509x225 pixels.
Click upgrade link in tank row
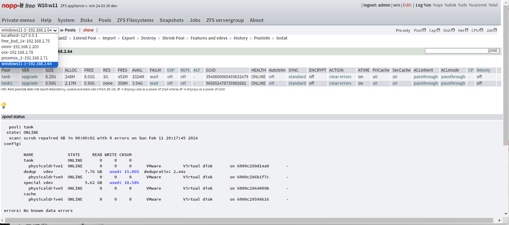[30, 77]
